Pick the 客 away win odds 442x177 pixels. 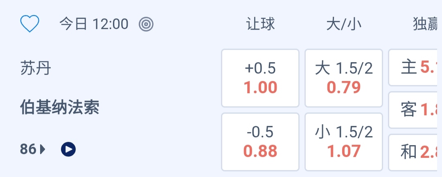[415, 110]
